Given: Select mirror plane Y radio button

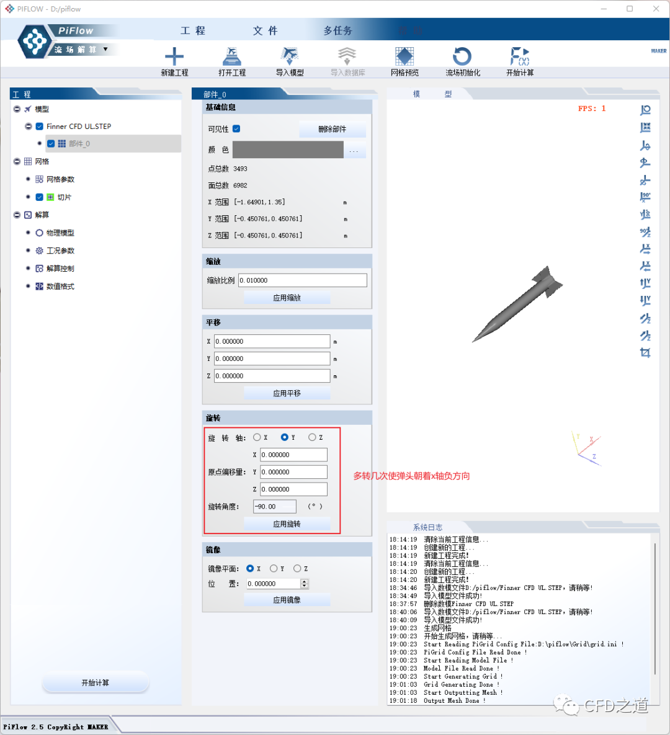Looking at the screenshot, I should 274,568.
